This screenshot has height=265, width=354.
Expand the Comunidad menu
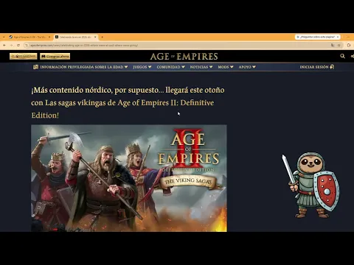pos(170,67)
